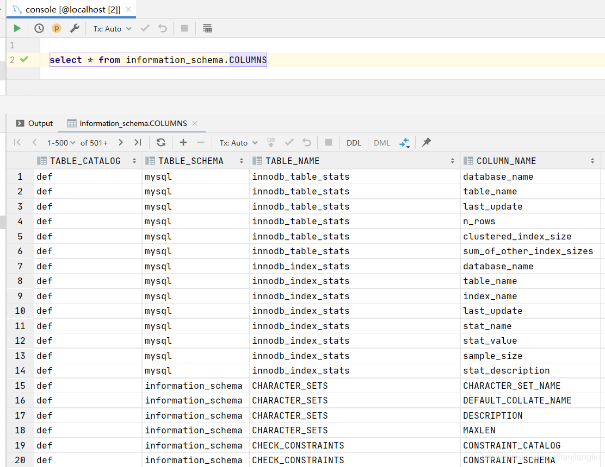Viewport: 605px width, 467px height.
Task: Go to the next results page arrow
Action: (x=121, y=143)
